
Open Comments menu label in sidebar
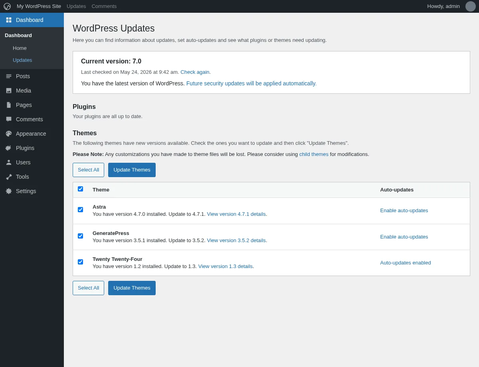pyautogui.click(x=30, y=119)
